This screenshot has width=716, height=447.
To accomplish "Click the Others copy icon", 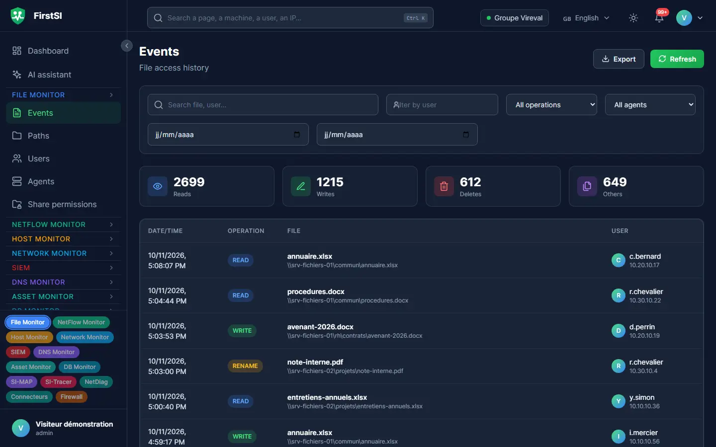I will coord(587,186).
